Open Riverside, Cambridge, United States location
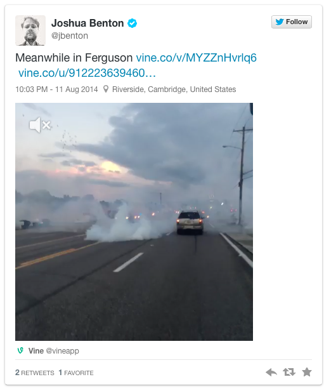Image resolution: width=324 pixels, height=391 pixels. pos(174,89)
